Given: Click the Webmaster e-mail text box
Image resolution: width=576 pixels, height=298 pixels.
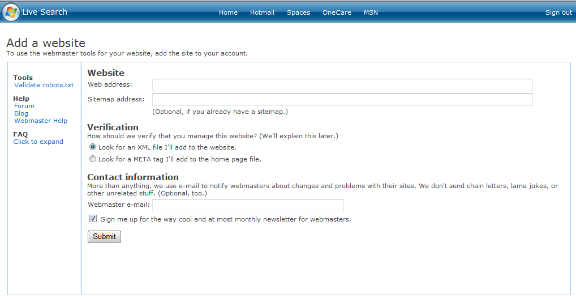Looking at the screenshot, I should [x=248, y=205].
